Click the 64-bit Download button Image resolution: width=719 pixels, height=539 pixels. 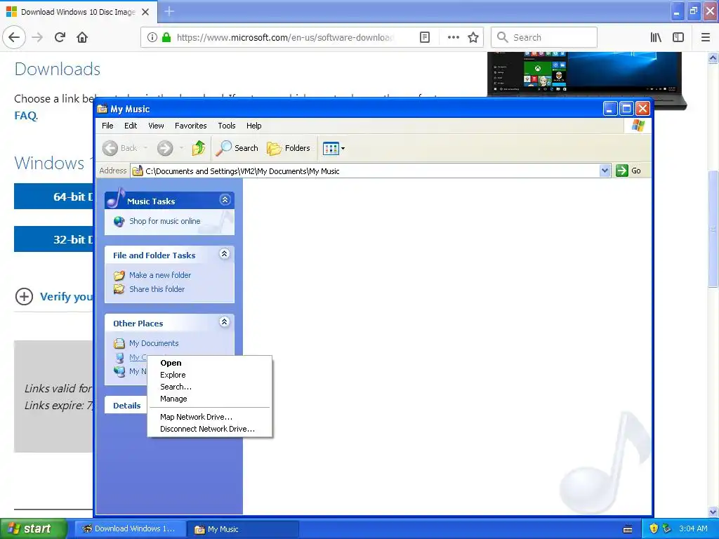(53, 197)
